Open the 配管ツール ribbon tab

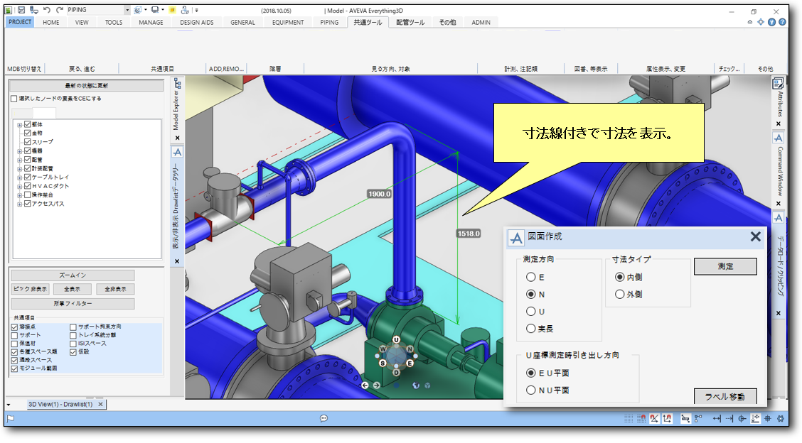(x=410, y=22)
